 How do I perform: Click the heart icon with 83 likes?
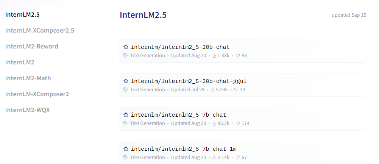238,56
